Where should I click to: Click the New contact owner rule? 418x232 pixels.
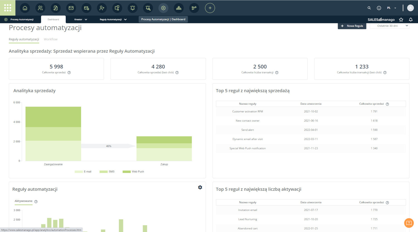click(248, 121)
